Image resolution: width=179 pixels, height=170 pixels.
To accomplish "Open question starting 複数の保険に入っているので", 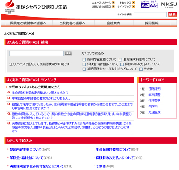I will (72, 116).
